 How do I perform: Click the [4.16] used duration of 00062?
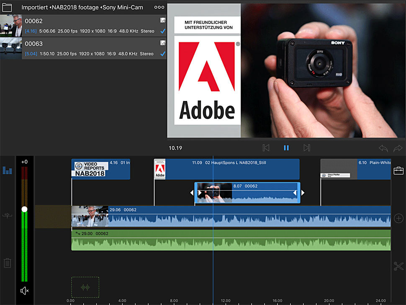[x=31, y=31]
